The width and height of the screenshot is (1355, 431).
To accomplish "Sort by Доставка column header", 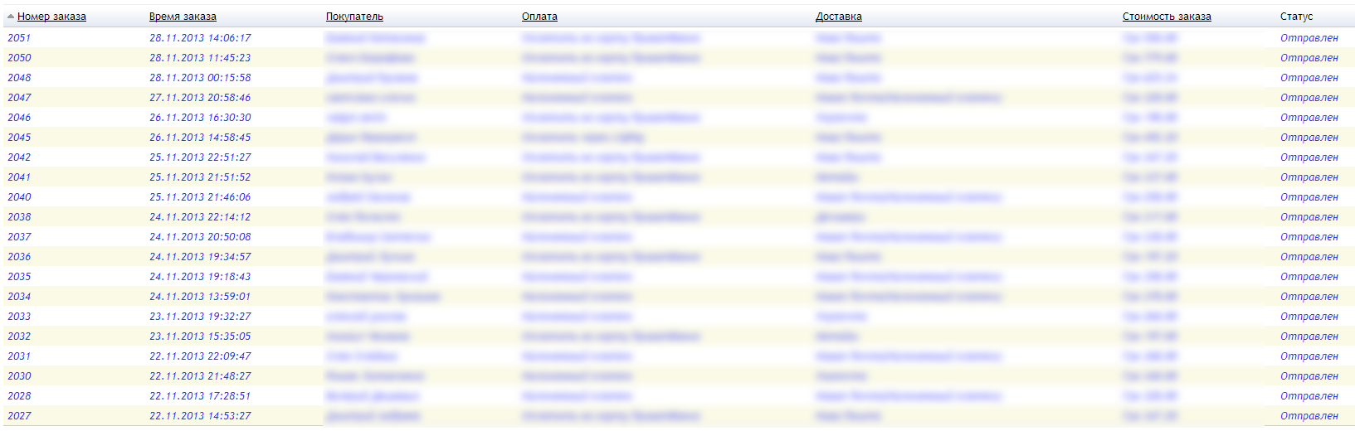I will point(838,17).
